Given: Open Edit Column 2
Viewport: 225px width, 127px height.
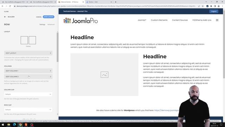Looking at the screenshot, I should point(28,77).
